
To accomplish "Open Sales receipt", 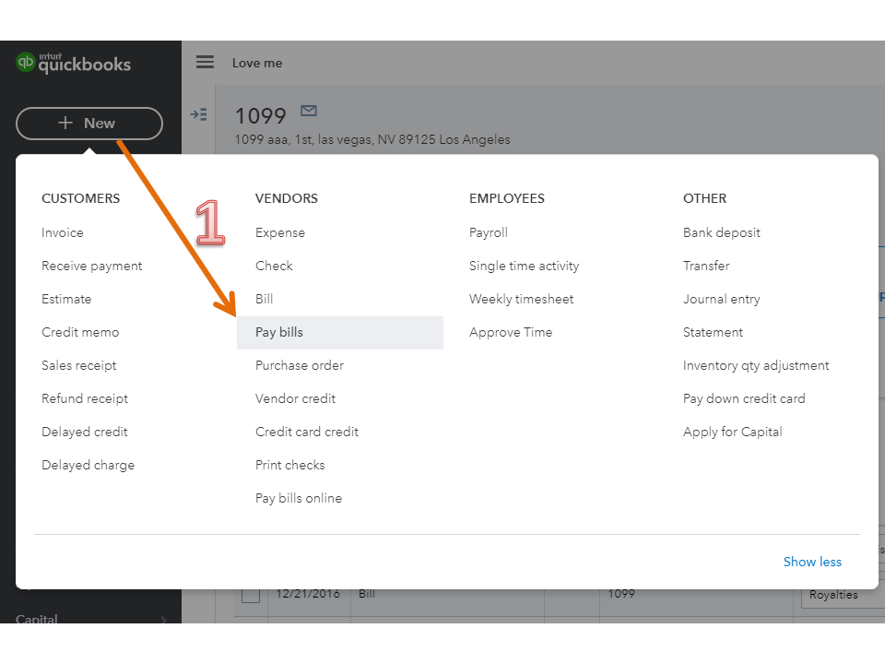I will click(x=79, y=366).
